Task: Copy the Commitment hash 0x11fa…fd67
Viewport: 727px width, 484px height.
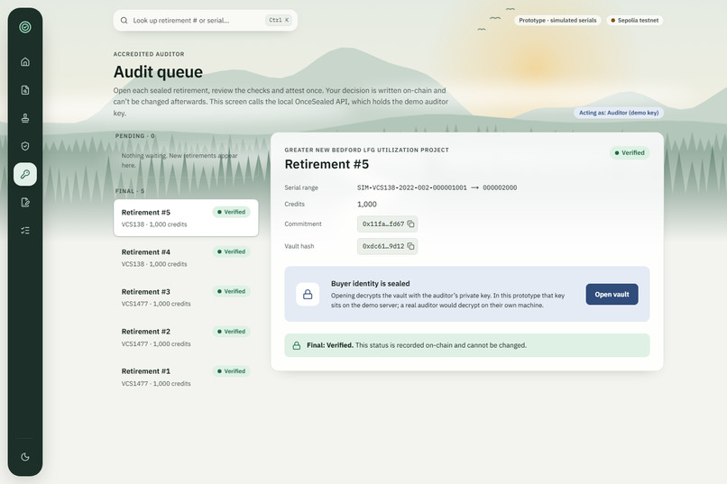Action: (x=410, y=224)
